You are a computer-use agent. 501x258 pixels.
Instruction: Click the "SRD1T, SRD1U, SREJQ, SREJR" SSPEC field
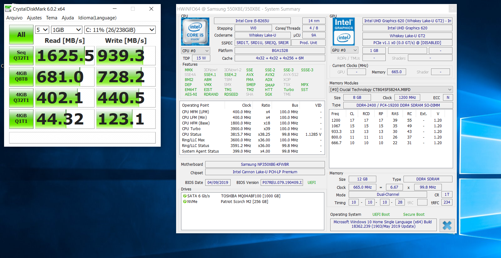pyautogui.click(x=263, y=43)
